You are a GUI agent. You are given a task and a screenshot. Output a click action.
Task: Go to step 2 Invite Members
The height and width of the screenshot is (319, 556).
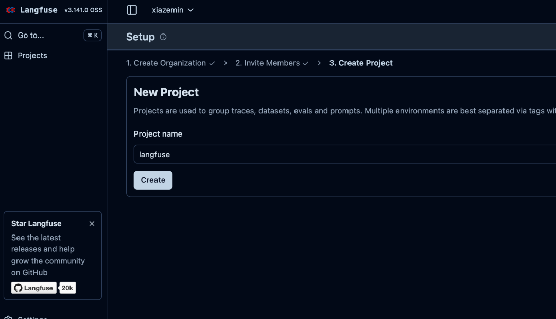point(268,63)
